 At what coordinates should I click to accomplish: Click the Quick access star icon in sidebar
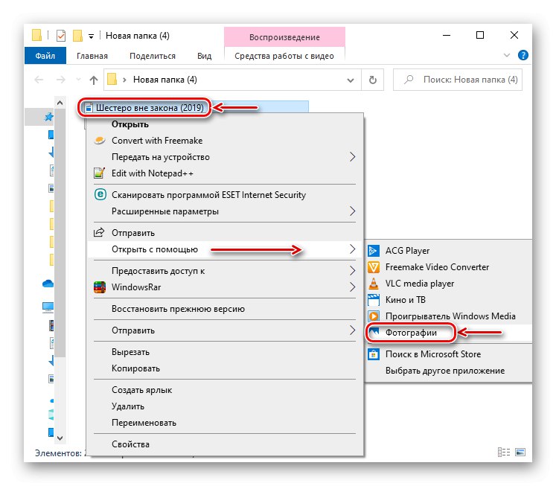pyautogui.click(x=48, y=117)
